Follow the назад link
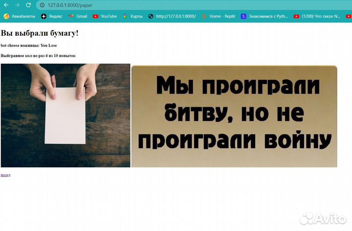Image resolution: width=352 pixels, height=231 pixels. [5, 175]
